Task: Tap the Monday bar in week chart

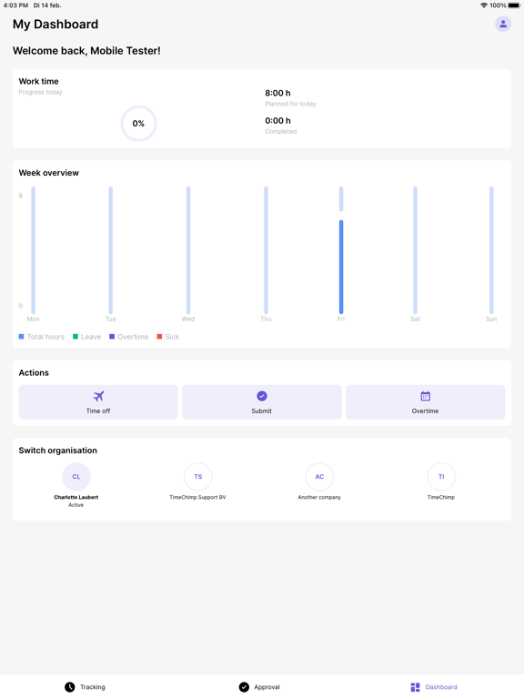Action: click(34, 250)
